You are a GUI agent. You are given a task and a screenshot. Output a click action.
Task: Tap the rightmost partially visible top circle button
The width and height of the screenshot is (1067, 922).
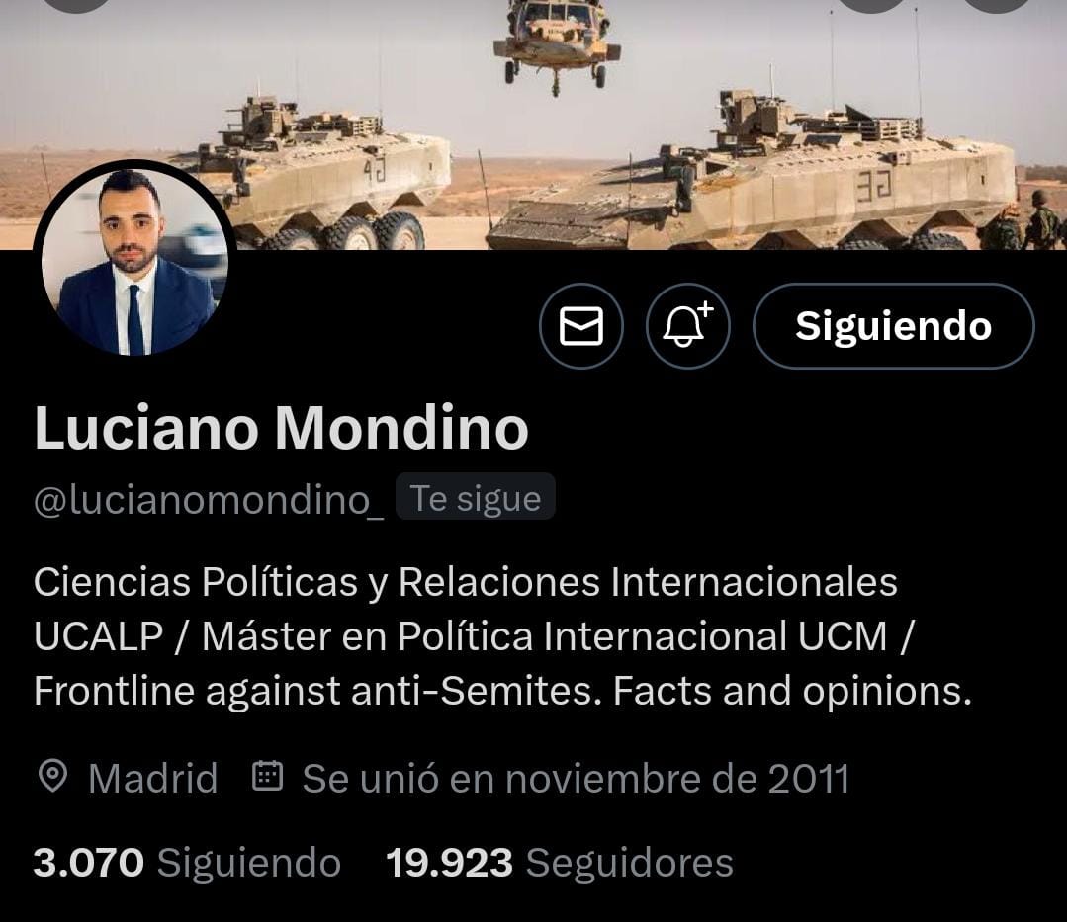tap(997, 4)
